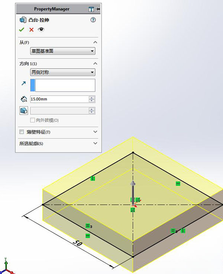Click the midpoint relation icon below the origin
The image size is (223, 274).
(x=133, y=210)
